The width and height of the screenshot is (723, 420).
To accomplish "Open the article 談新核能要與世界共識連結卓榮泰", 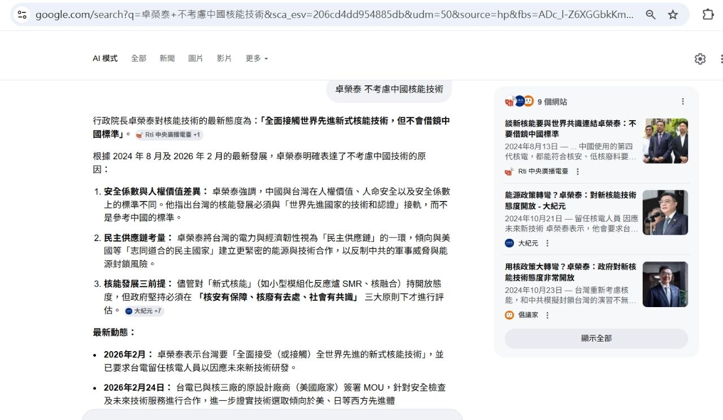I will (570, 129).
